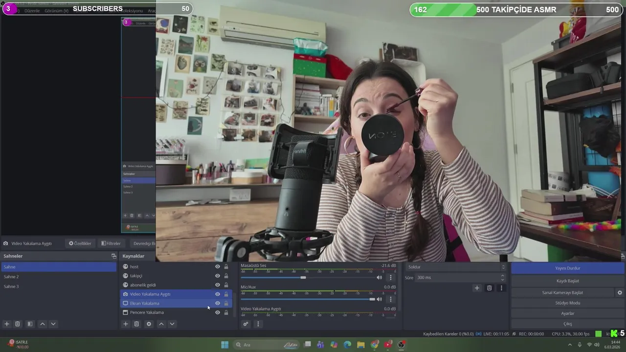The image size is (626, 352).
Task: Toggle the eye for Pencere Yakalama source
Action: click(x=218, y=312)
